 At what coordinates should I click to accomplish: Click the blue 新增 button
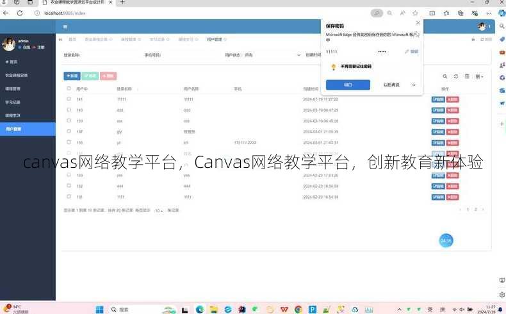tap(72, 76)
